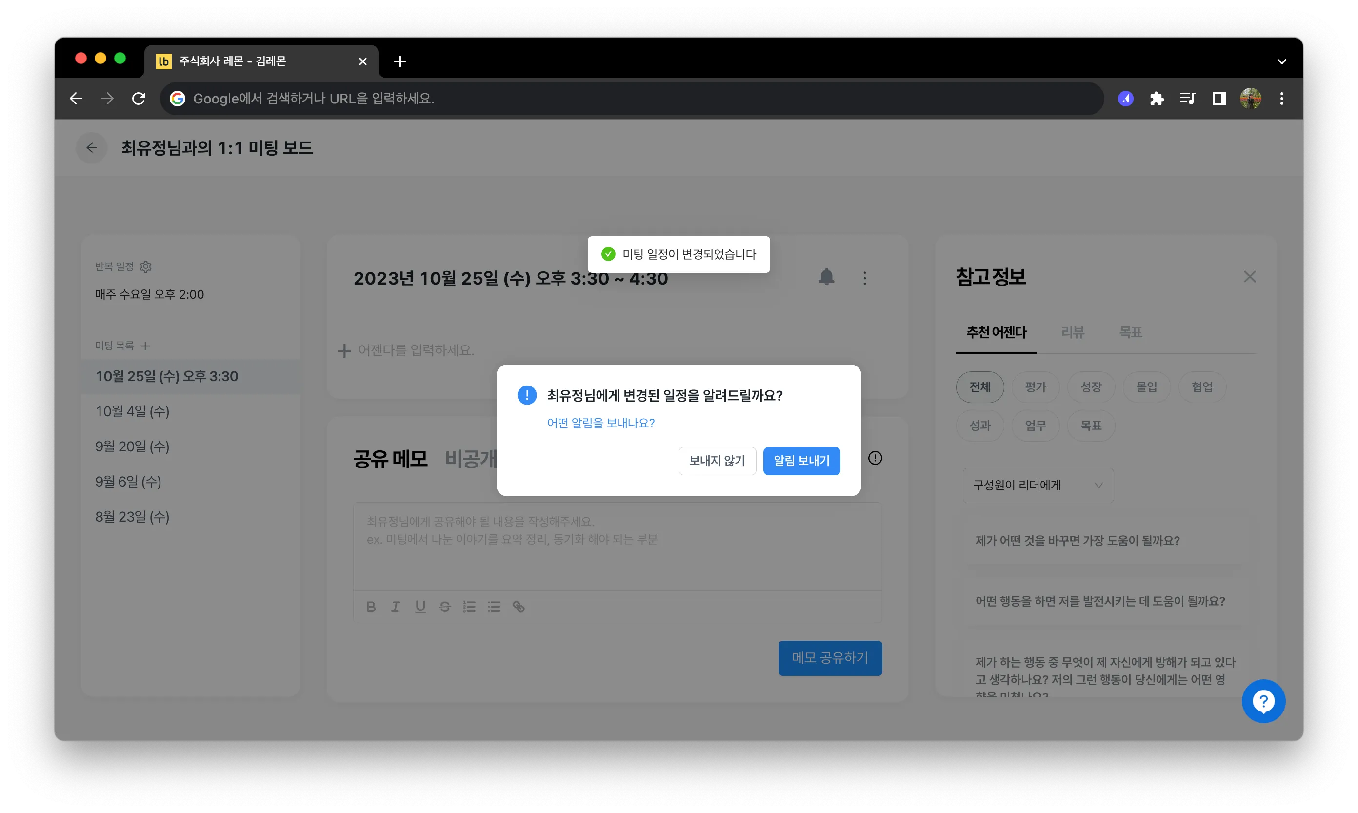This screenshot has width=1358, height=813.
Task: Open the browser side panel icon
Action: tap(1219, 99)
